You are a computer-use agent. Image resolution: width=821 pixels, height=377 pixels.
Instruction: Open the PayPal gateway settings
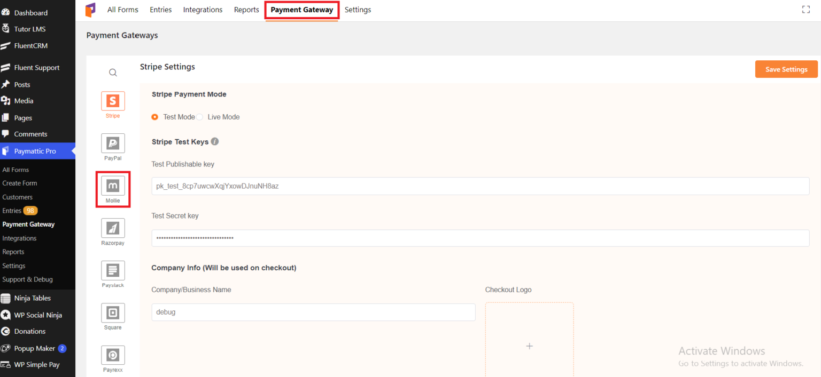pos(113,143)
